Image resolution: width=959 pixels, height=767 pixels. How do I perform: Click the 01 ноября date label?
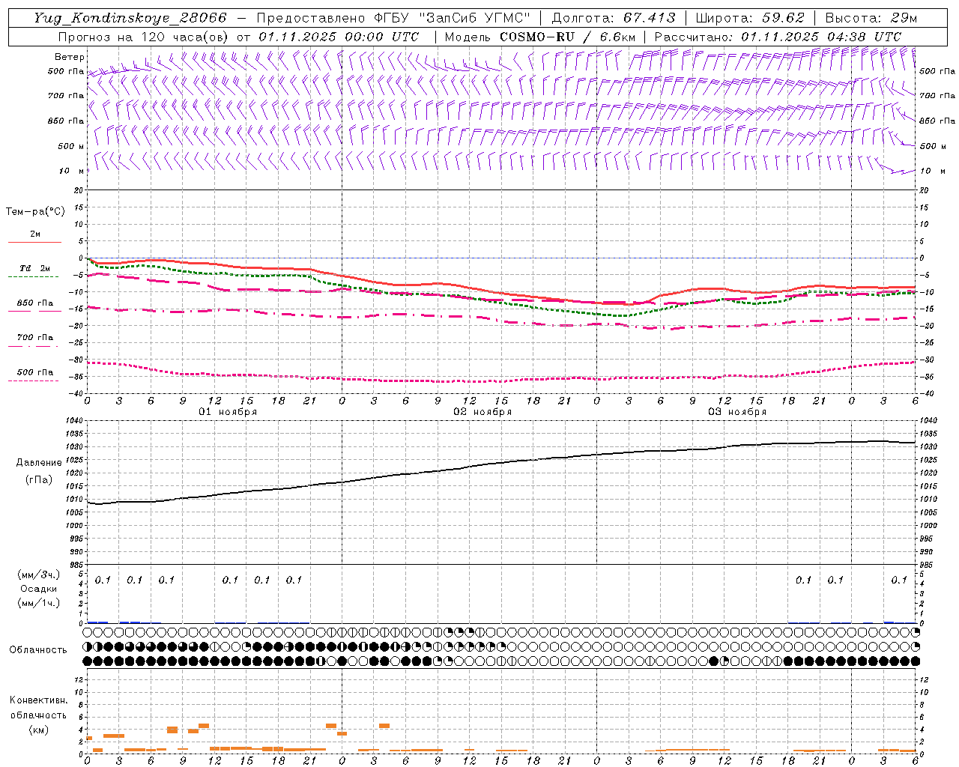click(228, 412)
